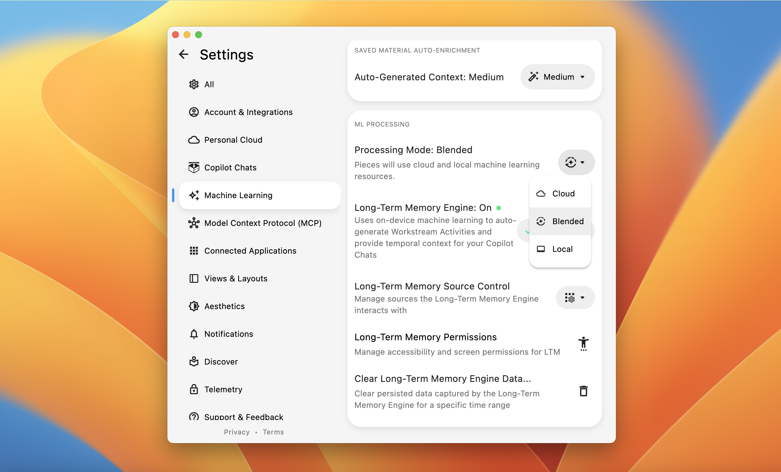This screenshot has width=781, height=472.
Task: Go back using the Settings arrow
Action: point(184,54)
